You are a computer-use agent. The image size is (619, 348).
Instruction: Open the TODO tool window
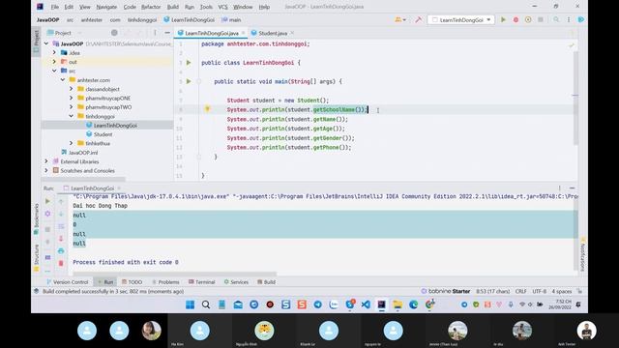tap(132, 282)
